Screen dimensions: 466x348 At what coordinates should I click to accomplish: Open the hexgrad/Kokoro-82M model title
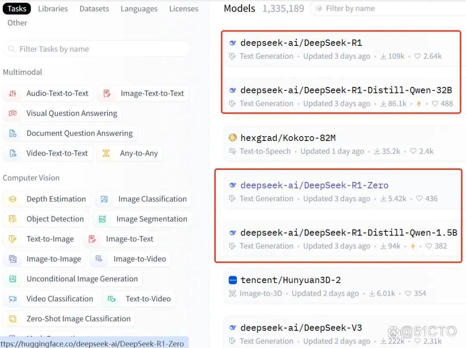click(x=288, y=138)
